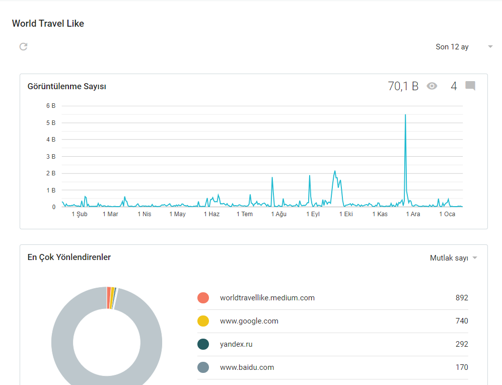Viewport: 502px width, 385px height.
Task: Click the 6 B y-axis label
Action: [51, 106]
